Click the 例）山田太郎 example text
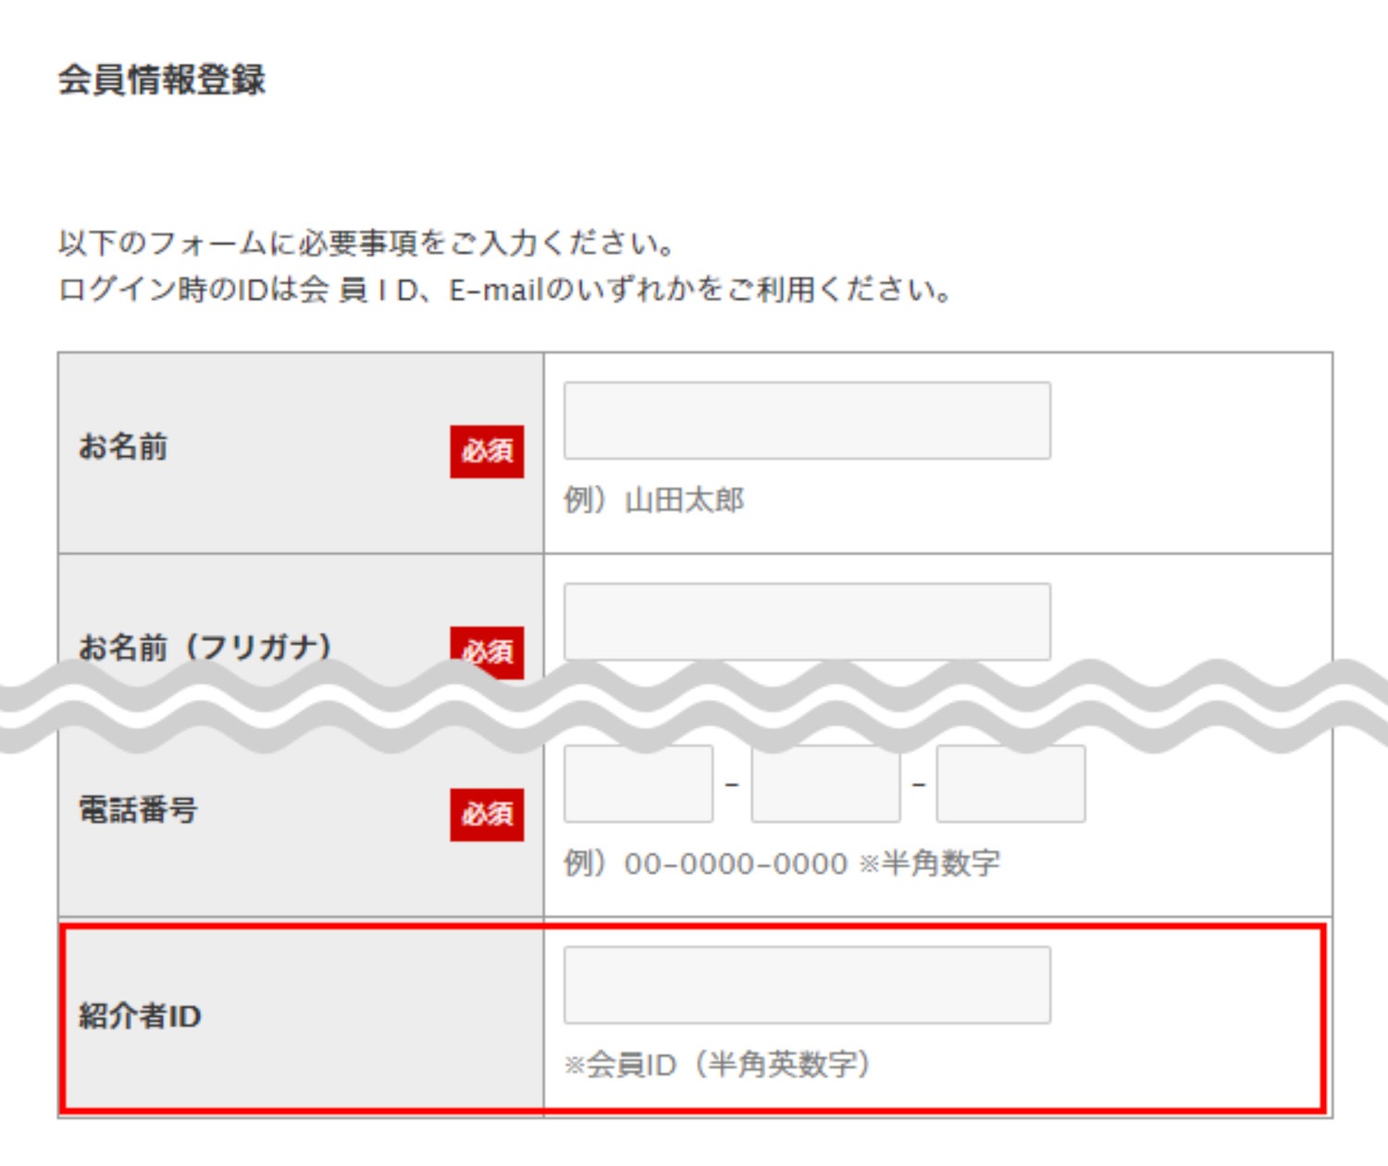 (x=654, y=501)
